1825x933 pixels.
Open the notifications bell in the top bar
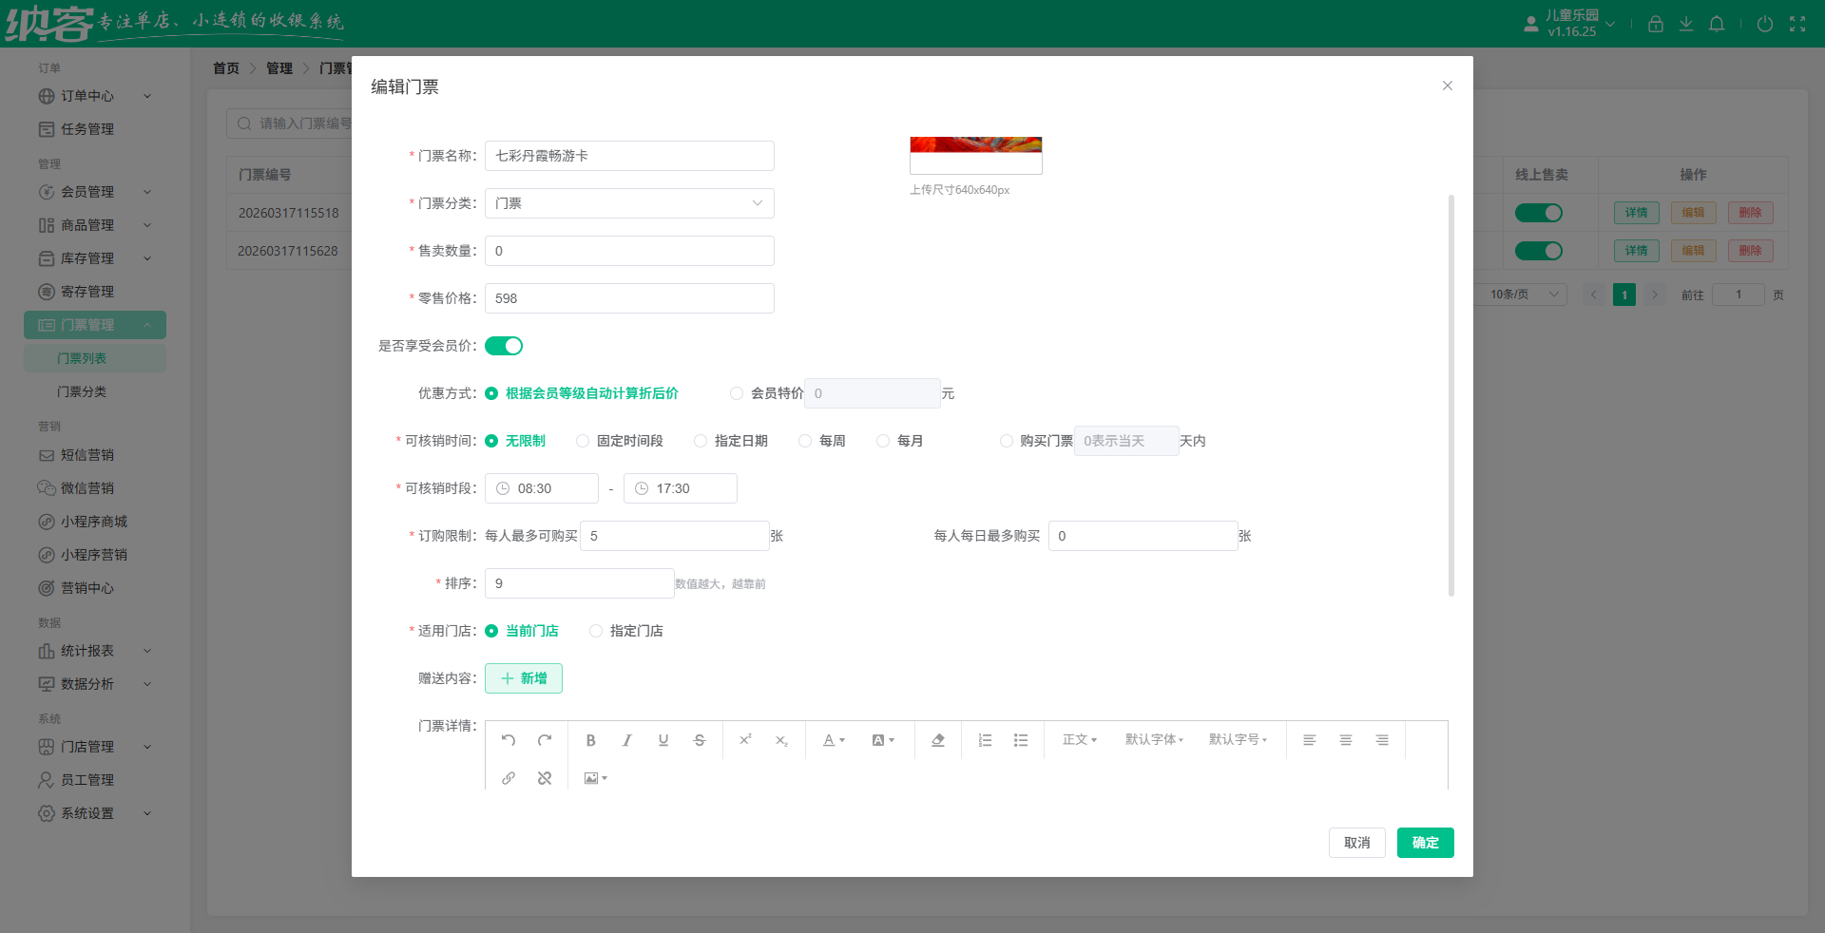(x=1717, y=24)
